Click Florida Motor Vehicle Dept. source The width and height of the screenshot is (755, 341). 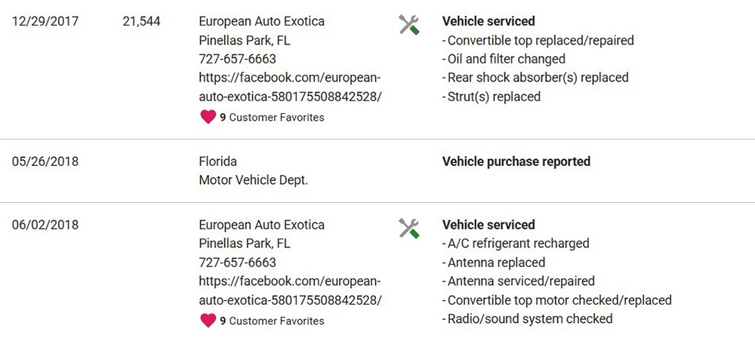pyautogui.click(x=253, y=170)
